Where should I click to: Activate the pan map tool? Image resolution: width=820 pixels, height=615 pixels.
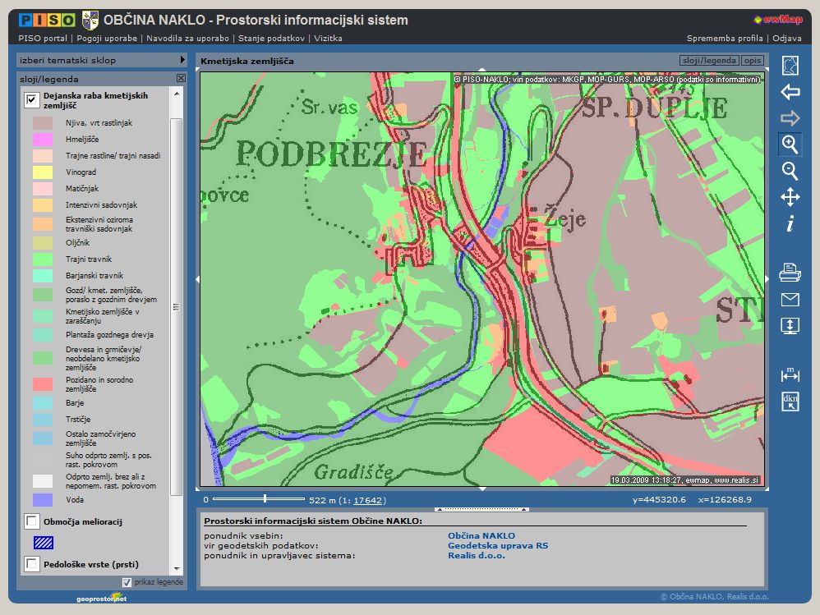(x=790, y=197)
